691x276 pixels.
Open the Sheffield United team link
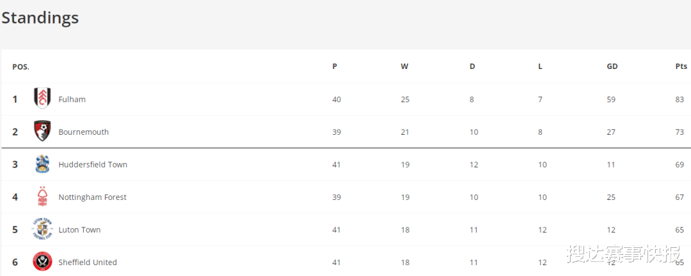pos(88,263)
